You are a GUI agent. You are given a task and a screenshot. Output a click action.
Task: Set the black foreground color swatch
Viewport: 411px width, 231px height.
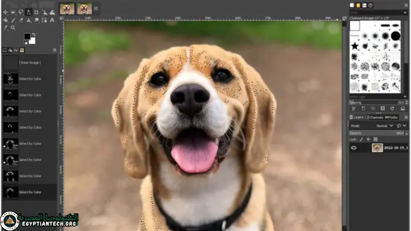[27, 36]
